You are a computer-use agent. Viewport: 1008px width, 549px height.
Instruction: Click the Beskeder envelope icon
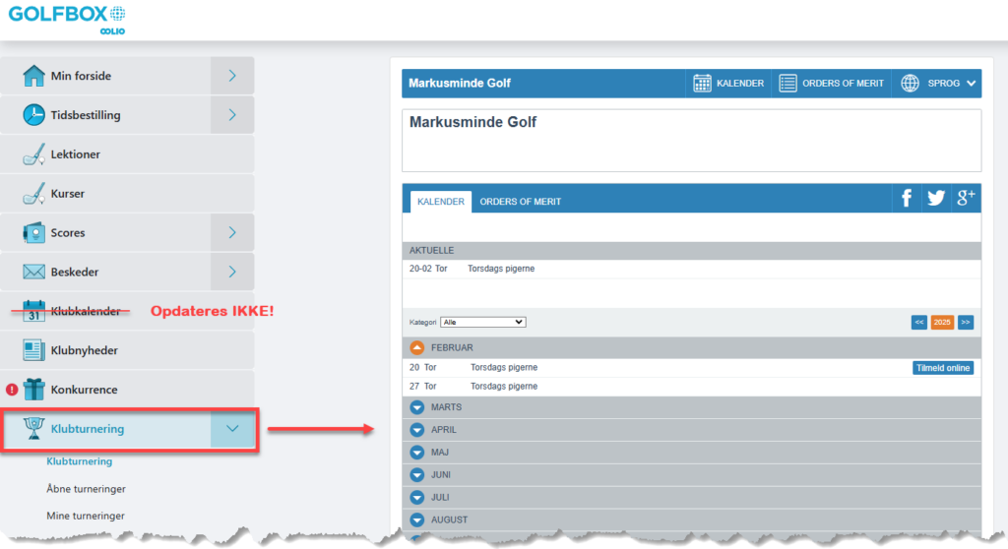[33, 272]
